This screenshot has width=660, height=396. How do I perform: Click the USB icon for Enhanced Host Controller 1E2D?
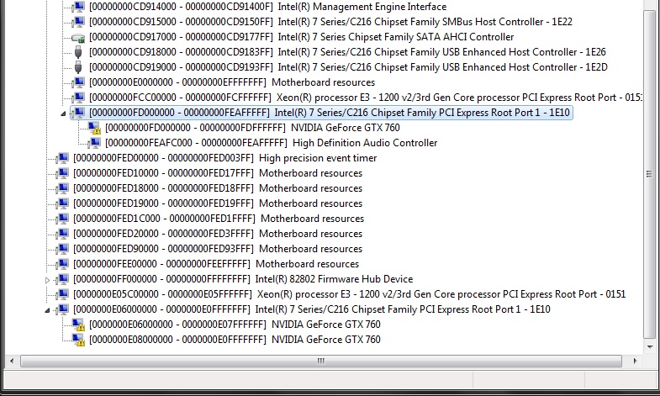tap(78, 67)
